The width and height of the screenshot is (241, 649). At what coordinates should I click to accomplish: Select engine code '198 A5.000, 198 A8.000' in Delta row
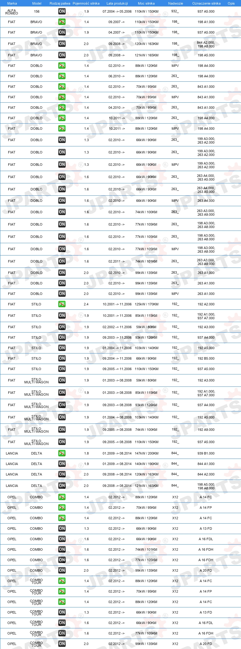coord(206,486)
